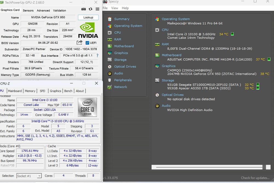Open the Bench tab in CPU-Z
Viewport: 274px width, 183px height.
pos(68,91)
